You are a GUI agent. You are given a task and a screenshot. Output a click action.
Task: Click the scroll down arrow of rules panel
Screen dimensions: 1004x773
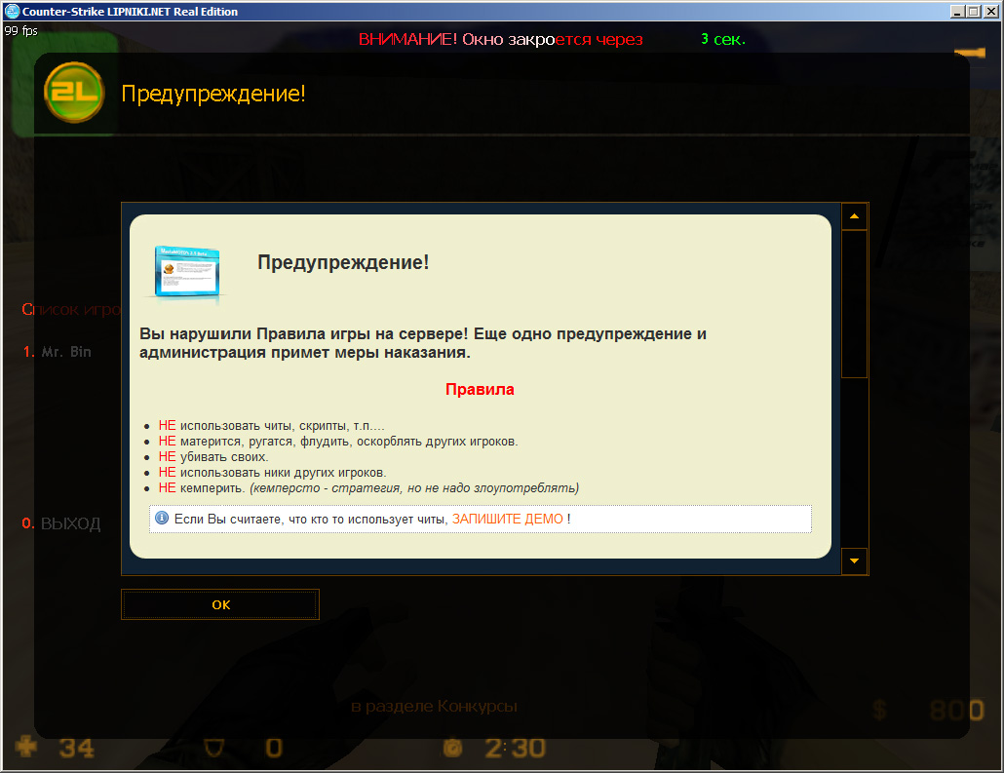coord(854,561)
